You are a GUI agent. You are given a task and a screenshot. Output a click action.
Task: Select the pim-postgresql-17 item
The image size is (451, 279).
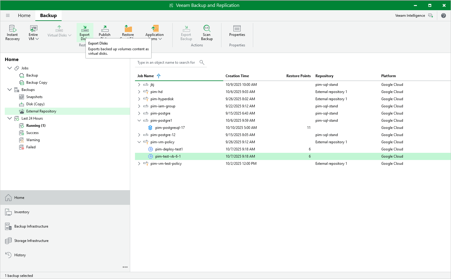pyautogui.click(x=170, y=128)
